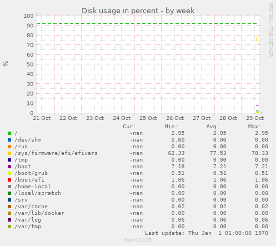Select the /tmp legend label
Image resolution: width=276 pixels, height=246 pixels.
21,160
